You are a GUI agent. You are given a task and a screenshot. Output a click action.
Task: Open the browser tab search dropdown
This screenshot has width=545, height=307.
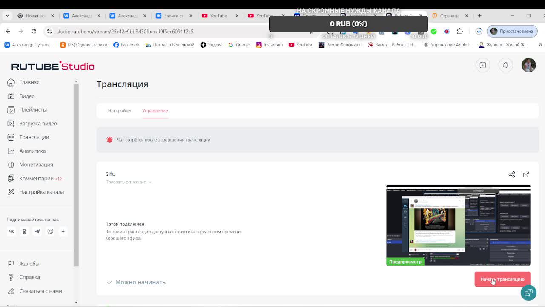(x=7, y=16)
